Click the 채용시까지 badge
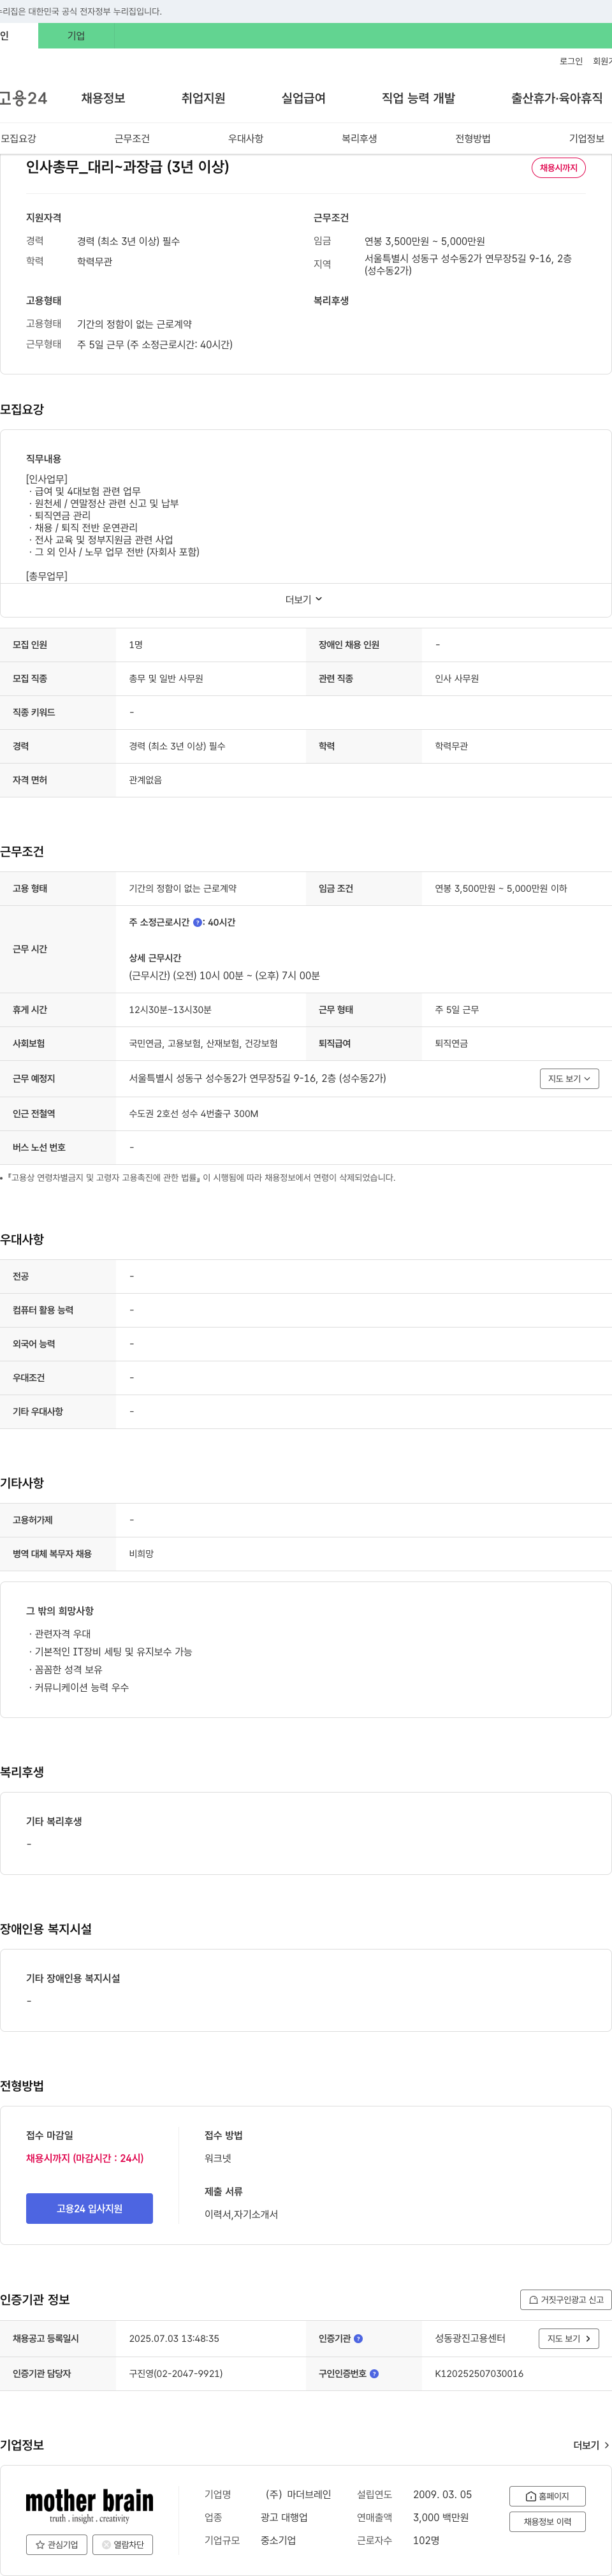The height and width of the screenshot is (2576, 612). tap(558, 167)
